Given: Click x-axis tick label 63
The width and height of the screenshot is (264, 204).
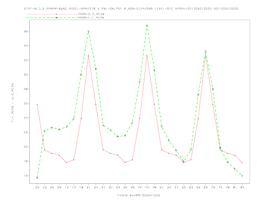Looking at the screenshot, I should point(191,187).
